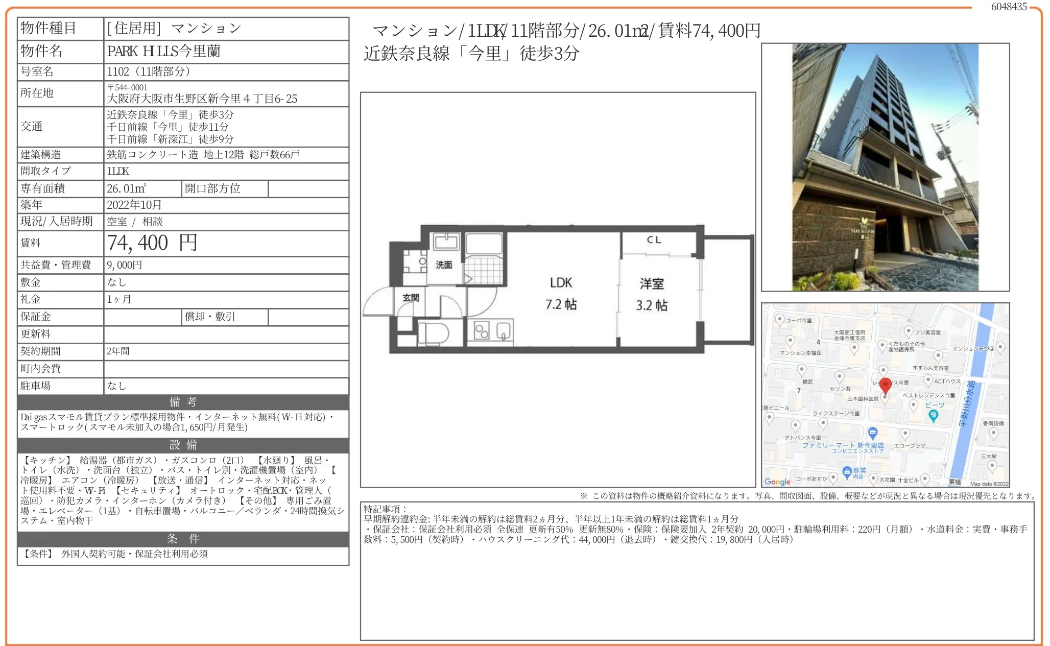1050x646 pixels.
Task: Click the Google logo on map
Action: (x=777, y=482)
